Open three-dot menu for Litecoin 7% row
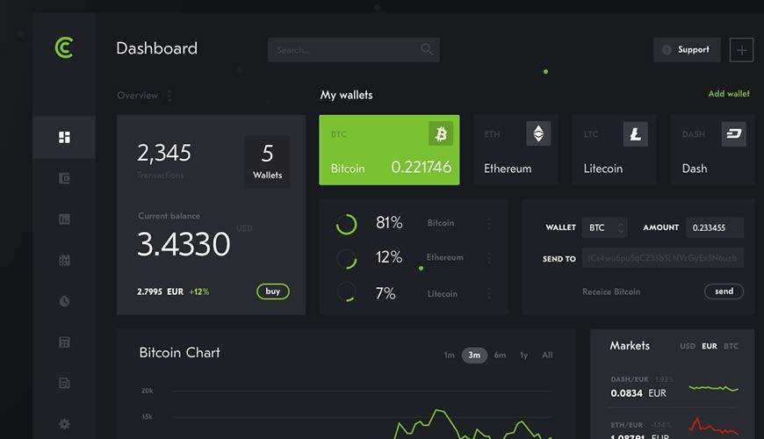This screenshot has height=439, width=764. pyautogui.click(x=489, y=294)
